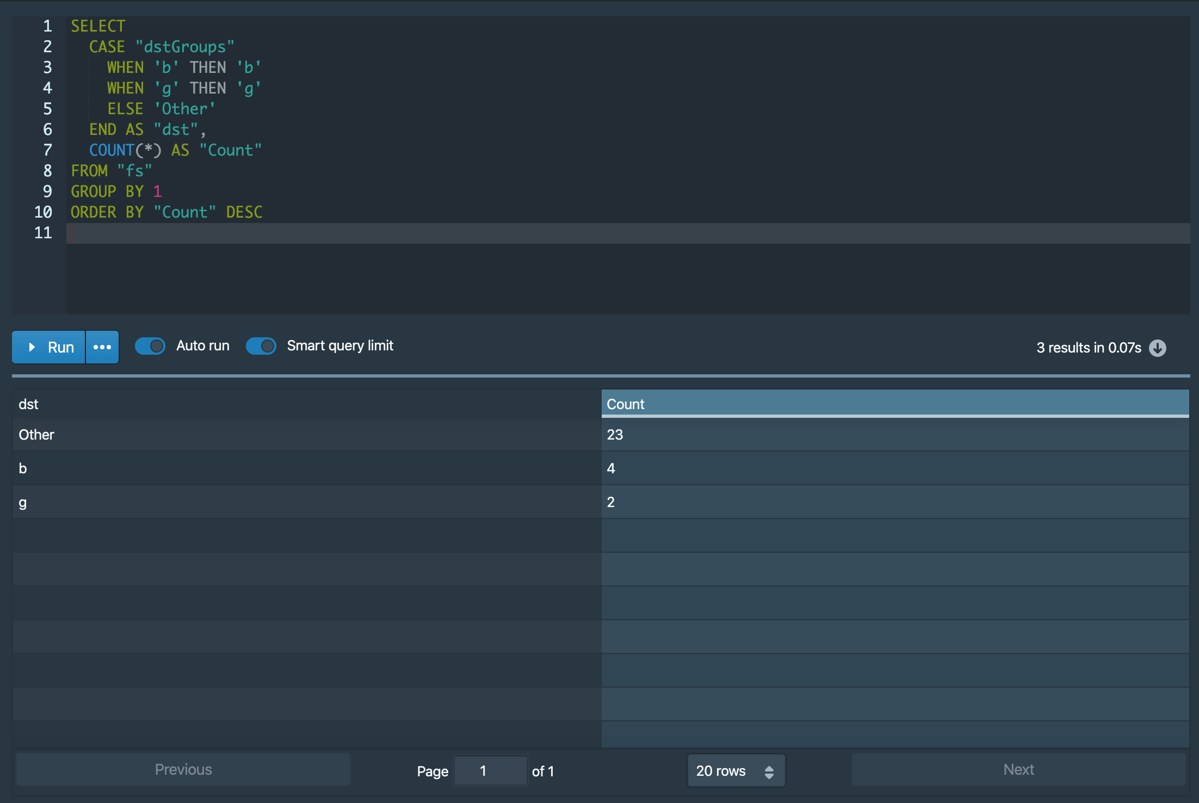Click line number 10 in the gutter
The width and height of the screenshot is (1199, 803).
point(43,212)
